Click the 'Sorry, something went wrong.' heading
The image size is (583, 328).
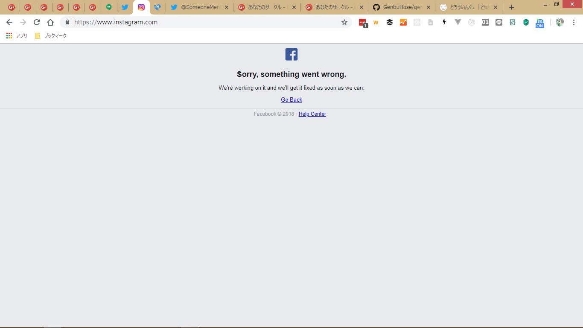(x=291, y=74)
